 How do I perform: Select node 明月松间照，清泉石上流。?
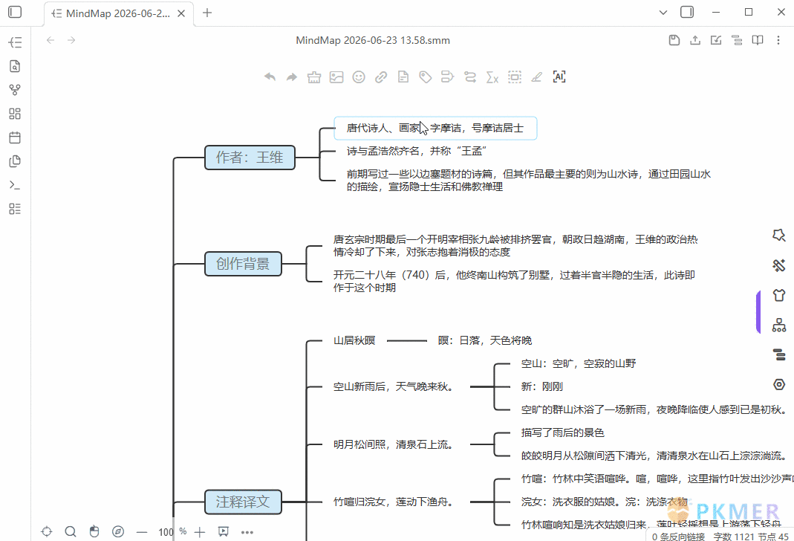pyautogui.click(x=394, y=444)
